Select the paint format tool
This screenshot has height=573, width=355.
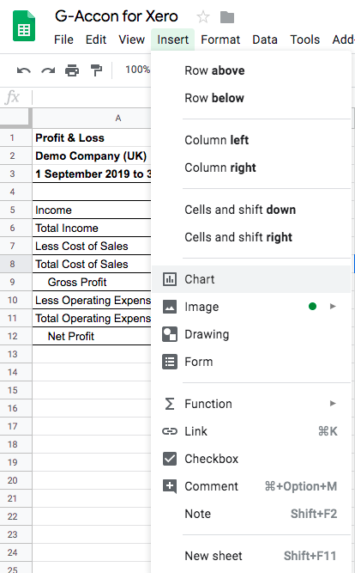coord(96,70)
